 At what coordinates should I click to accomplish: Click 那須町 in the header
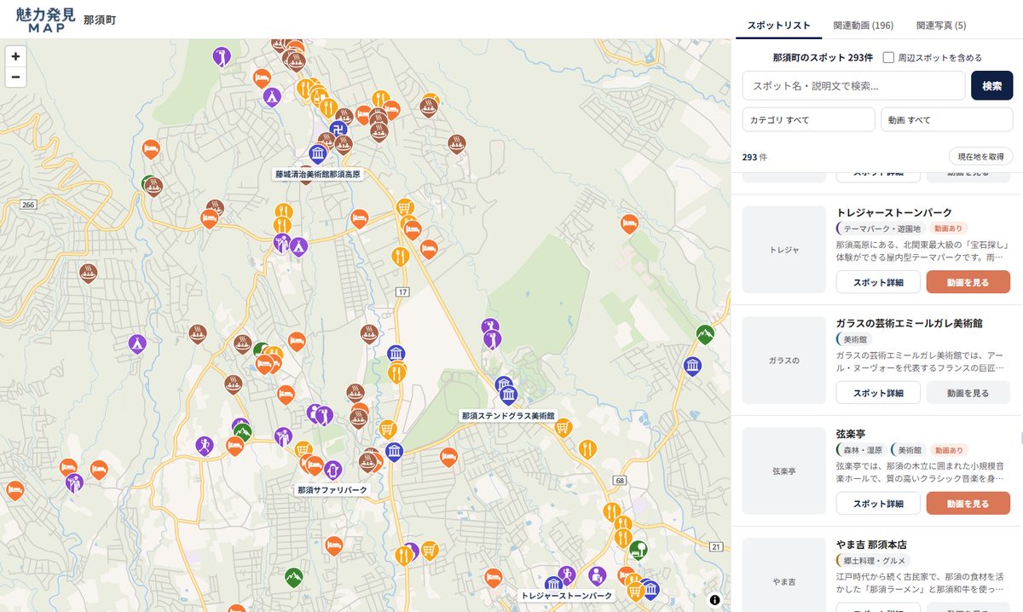click(x=100, y=20)
